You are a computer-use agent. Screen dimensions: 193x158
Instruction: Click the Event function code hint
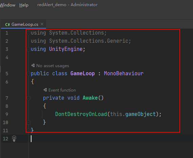click(x=62, y=90)
